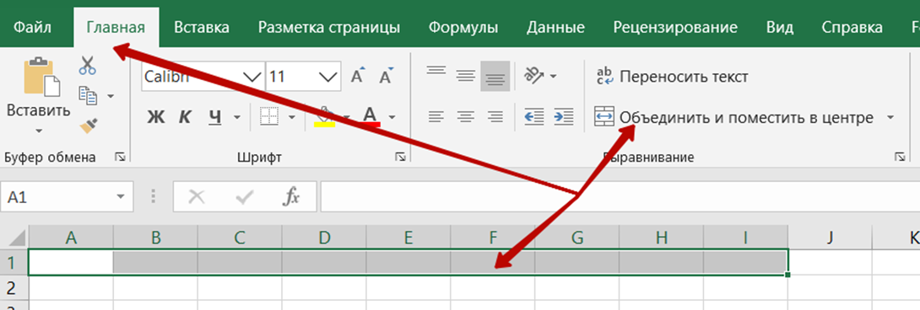Viewport: 920px width, 310px height.
Task: Center text horizontally
Action: pos(466,116)
